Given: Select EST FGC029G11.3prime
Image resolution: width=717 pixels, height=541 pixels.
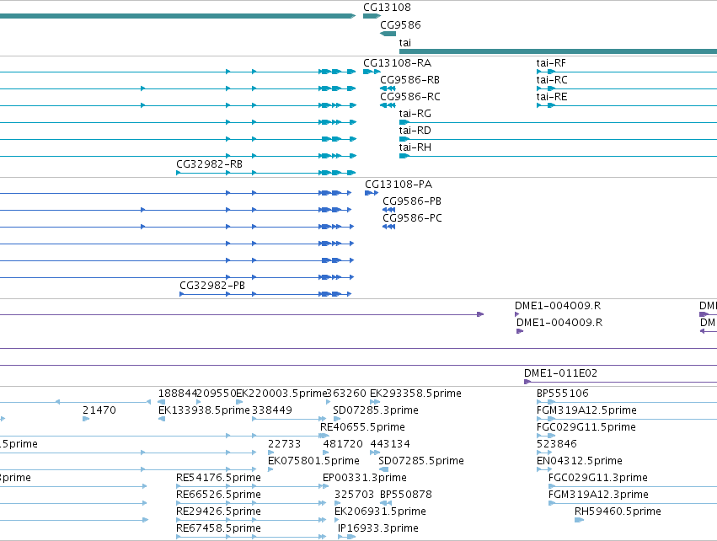Looking at the screenshot, I should point(597,478).
